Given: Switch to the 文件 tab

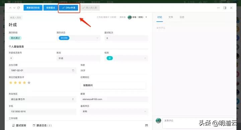Looking at the screenshot, I should pos(171,17).
